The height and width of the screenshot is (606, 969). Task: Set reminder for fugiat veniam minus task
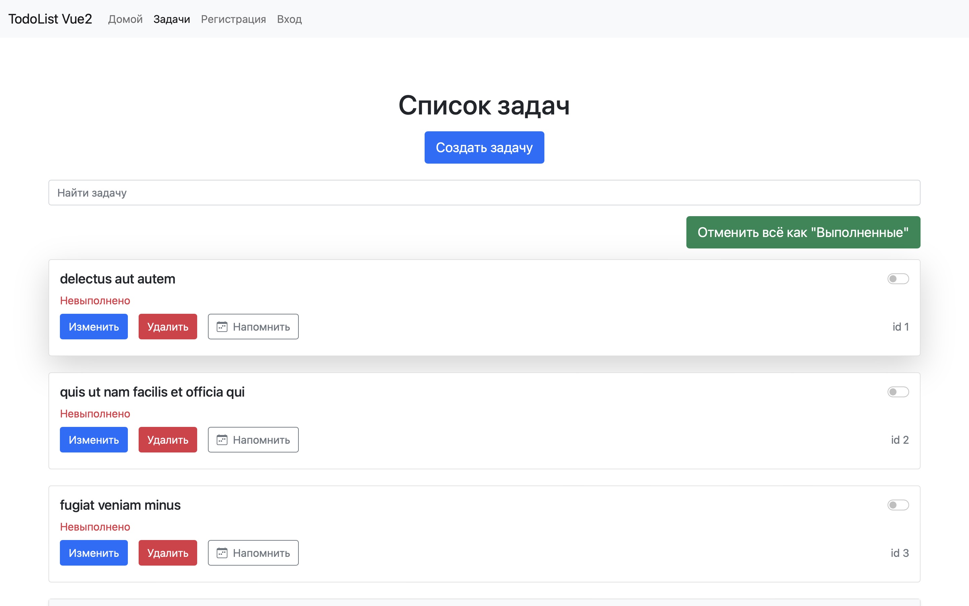click(253, 553)
